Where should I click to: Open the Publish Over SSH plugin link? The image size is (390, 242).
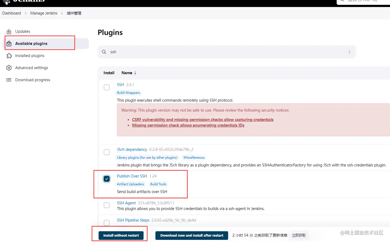132,176
